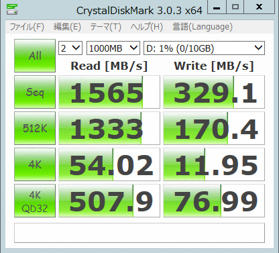
Task: Expand the 1000MB test size dropdown
Action: coord(113,48)
